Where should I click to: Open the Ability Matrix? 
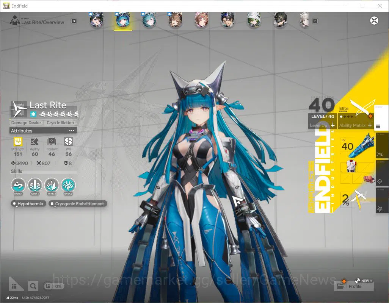tap(355, 125)
